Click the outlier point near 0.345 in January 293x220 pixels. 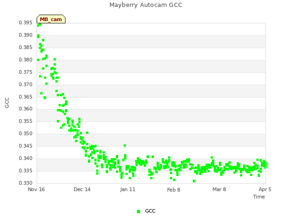[125, 146]
